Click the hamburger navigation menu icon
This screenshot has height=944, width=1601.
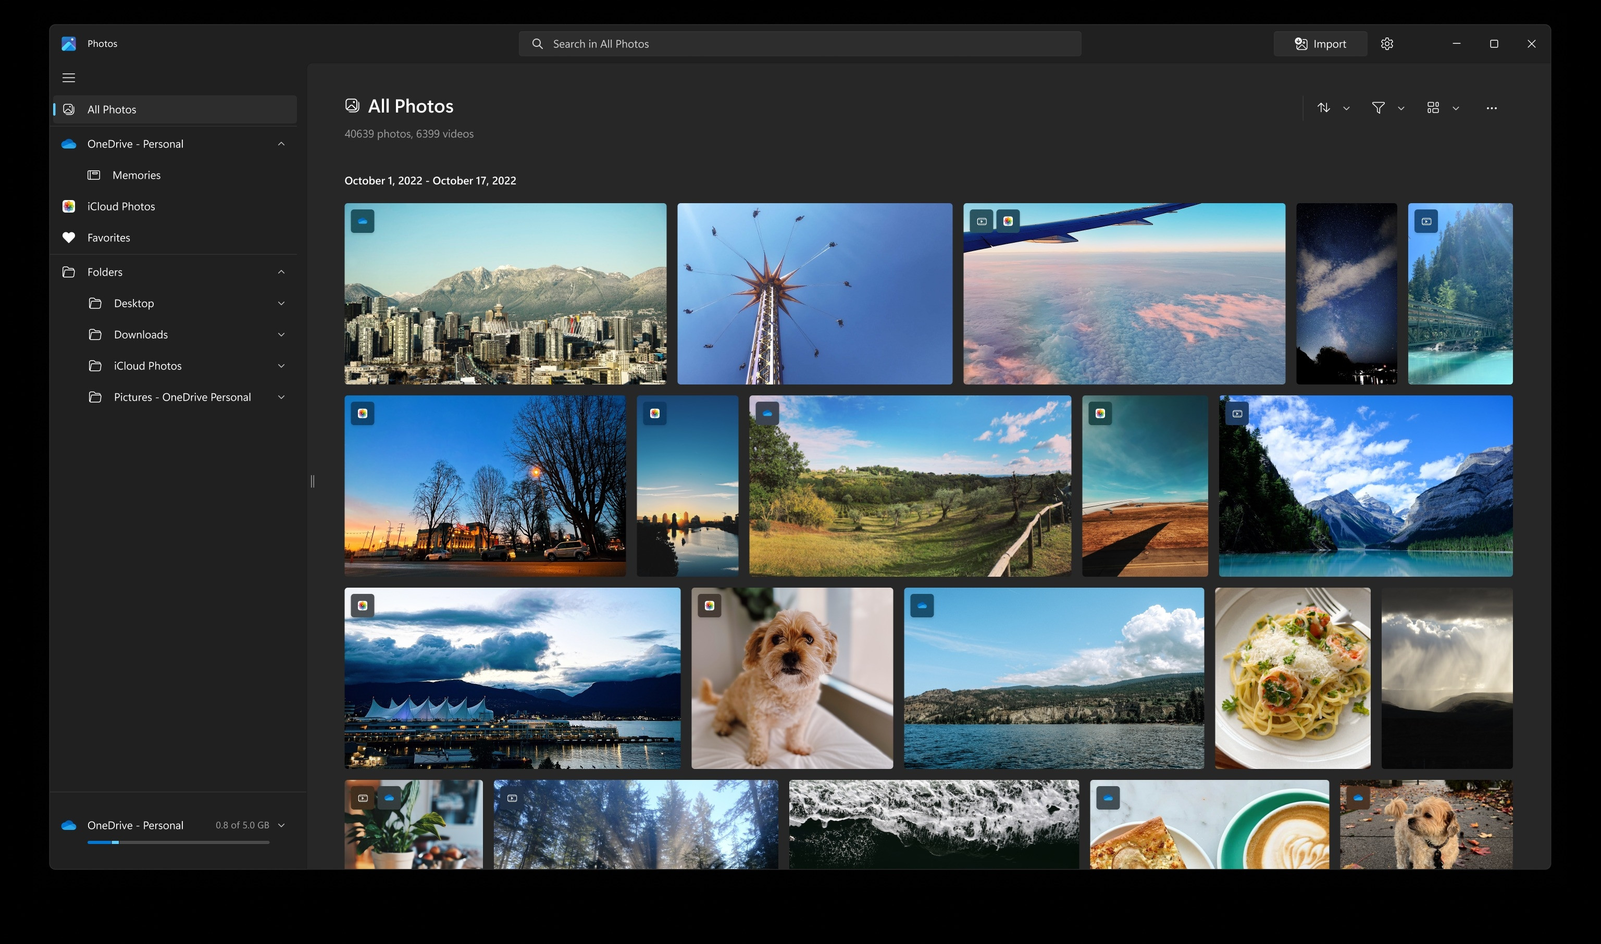pyautogui.click(x=69, y=78)
